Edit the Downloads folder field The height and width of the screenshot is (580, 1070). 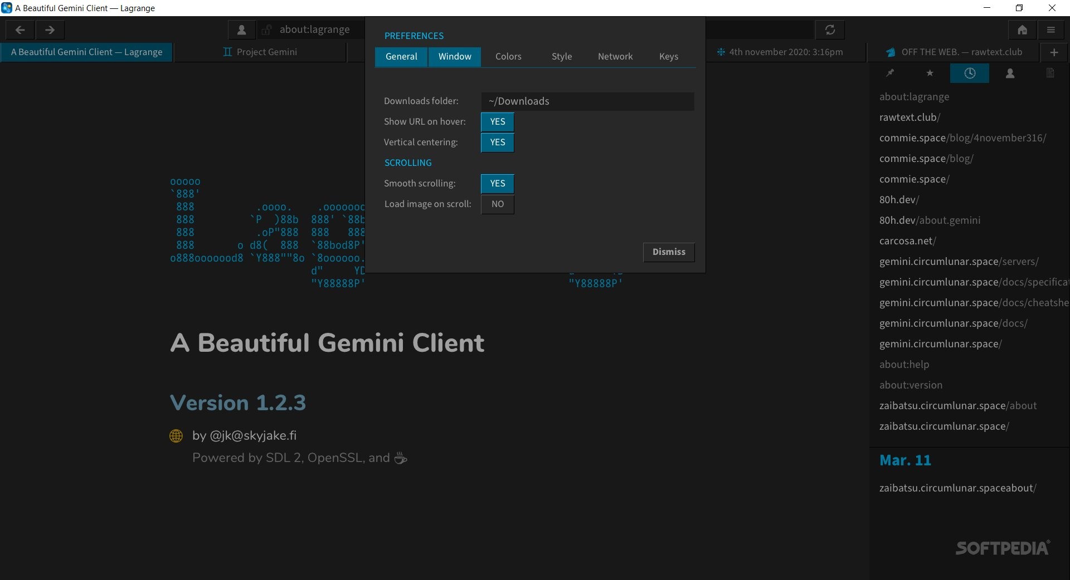pyautogui.click(x=588, y=101)
